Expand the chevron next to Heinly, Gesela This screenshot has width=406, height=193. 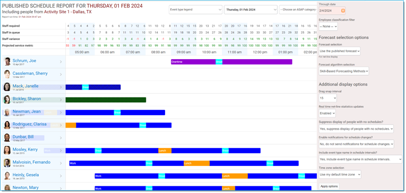coord(61,176)
